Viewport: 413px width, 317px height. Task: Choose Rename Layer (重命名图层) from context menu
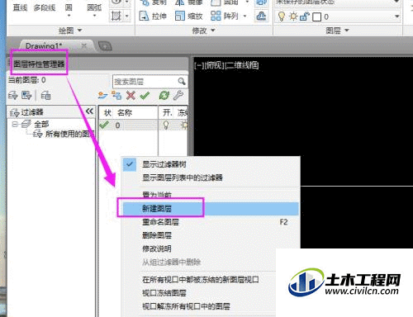211,222
